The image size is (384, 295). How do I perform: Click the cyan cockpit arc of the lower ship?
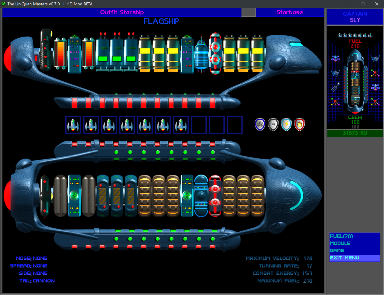click(298, 196)
